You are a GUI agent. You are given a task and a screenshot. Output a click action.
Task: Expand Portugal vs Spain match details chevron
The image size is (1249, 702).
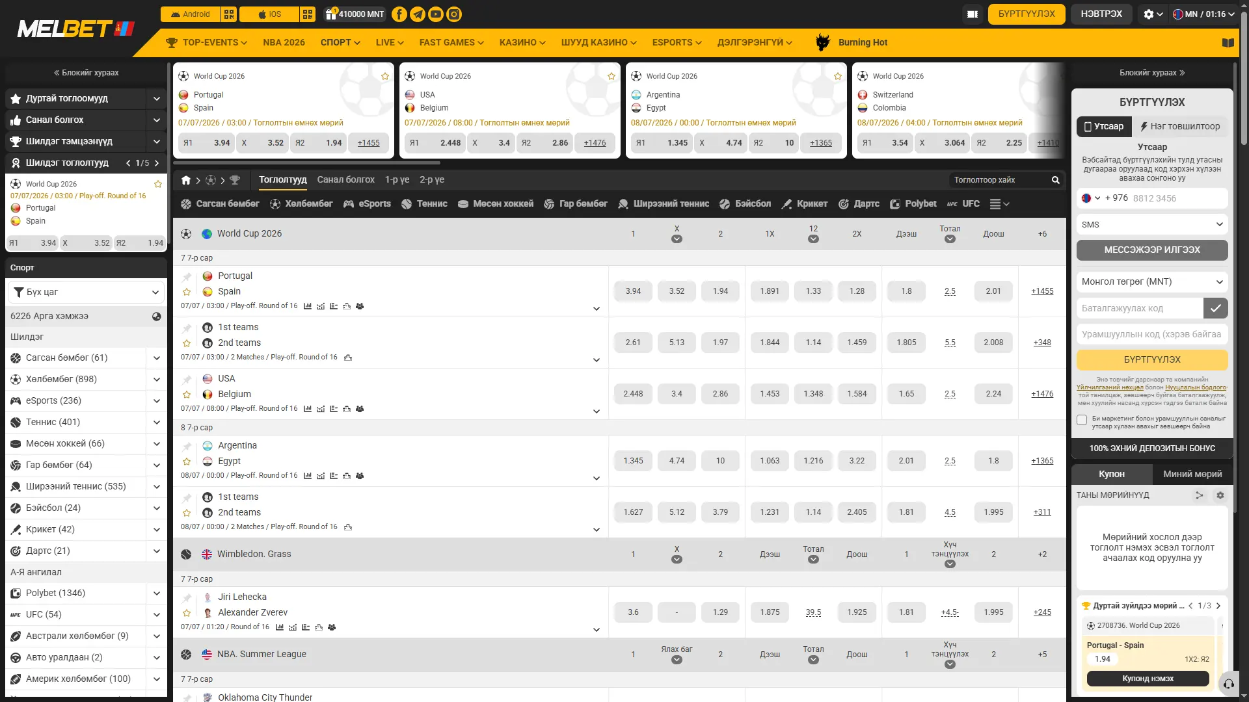click(597, 309)
